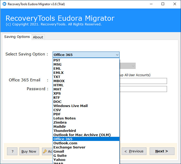Click the Office 365 Email input field
The image size is (181, 164).
(x=143, y=81)
